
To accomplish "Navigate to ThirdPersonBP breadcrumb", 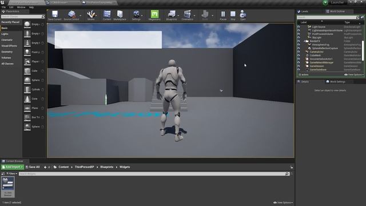I will point(84,167).
